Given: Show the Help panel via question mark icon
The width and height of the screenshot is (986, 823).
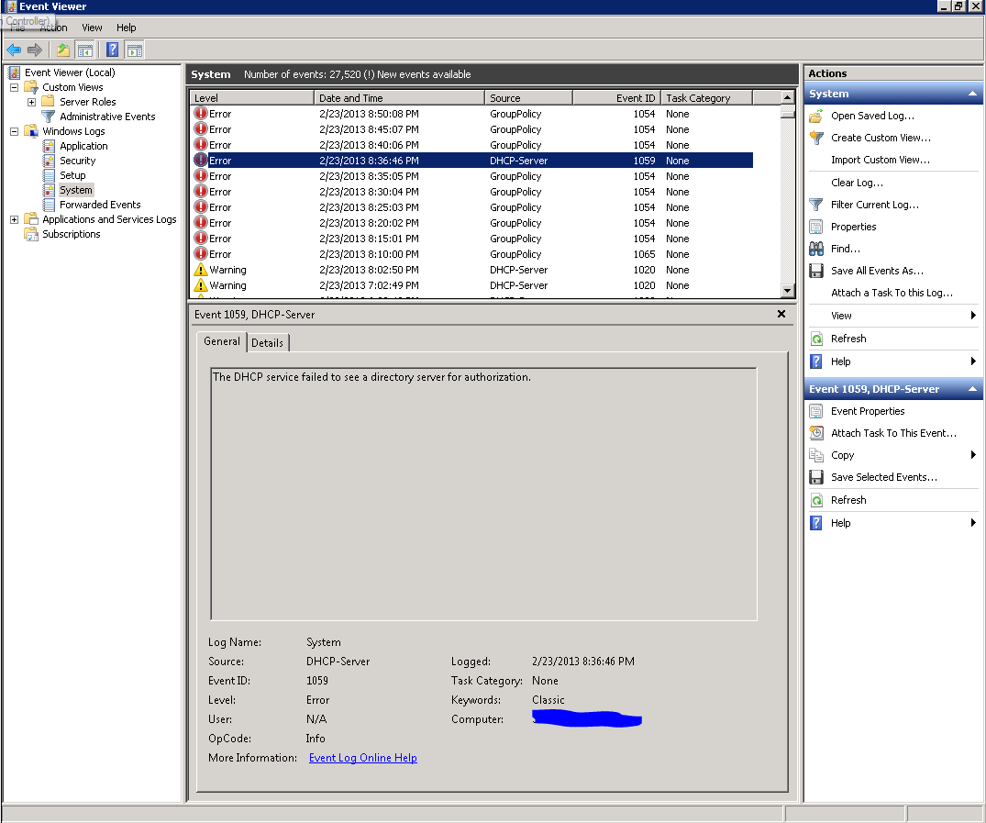Looking at the screenshot, I should pos(112,50).
